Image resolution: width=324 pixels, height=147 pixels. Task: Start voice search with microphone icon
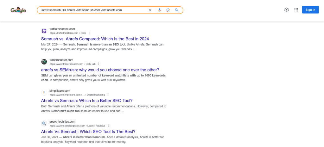coord(160,10)
